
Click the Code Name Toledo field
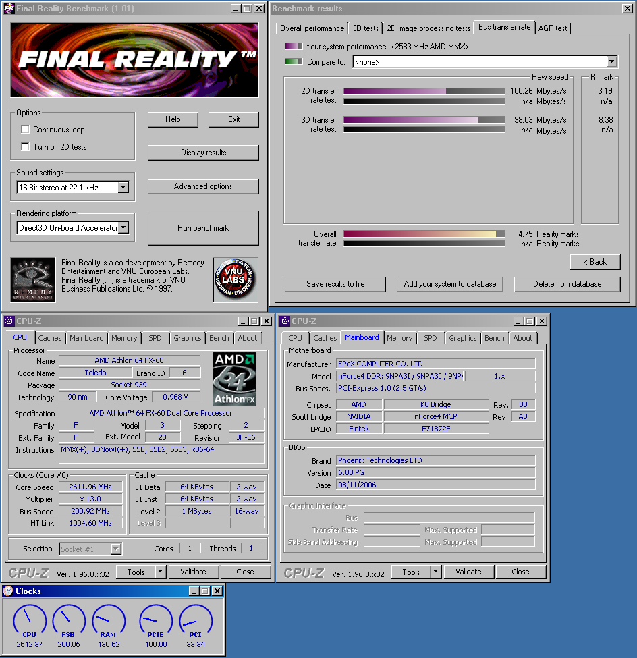point(95,373)
